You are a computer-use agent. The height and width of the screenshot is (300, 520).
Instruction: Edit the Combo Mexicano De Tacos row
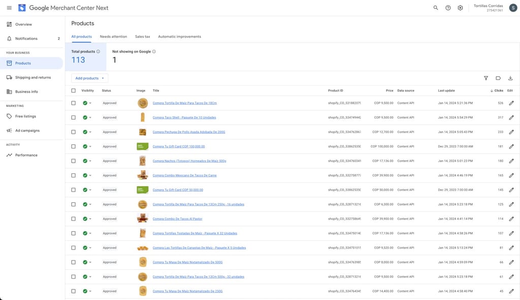(511, 175)
